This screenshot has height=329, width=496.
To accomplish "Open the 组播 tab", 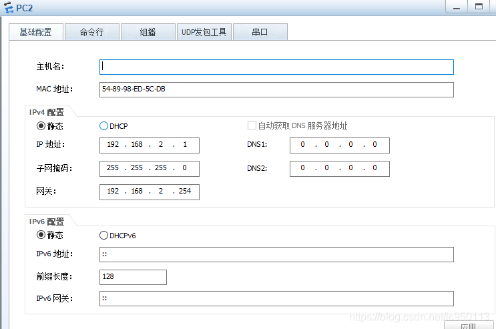I will coord(148,32).
